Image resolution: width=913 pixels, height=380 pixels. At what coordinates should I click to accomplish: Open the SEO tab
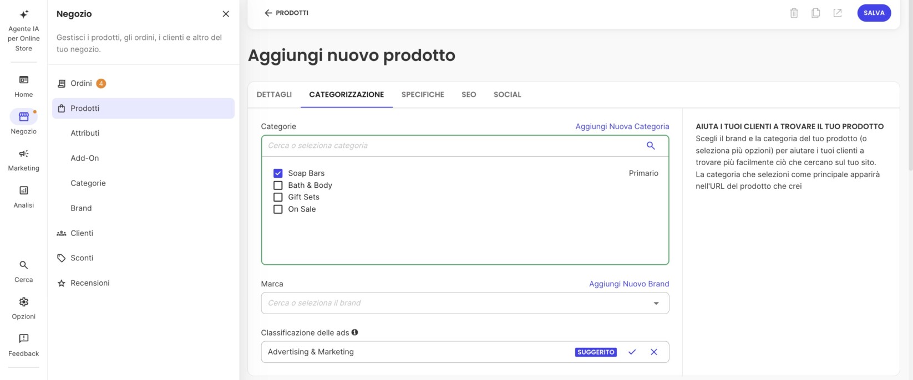tap(469, 95)
